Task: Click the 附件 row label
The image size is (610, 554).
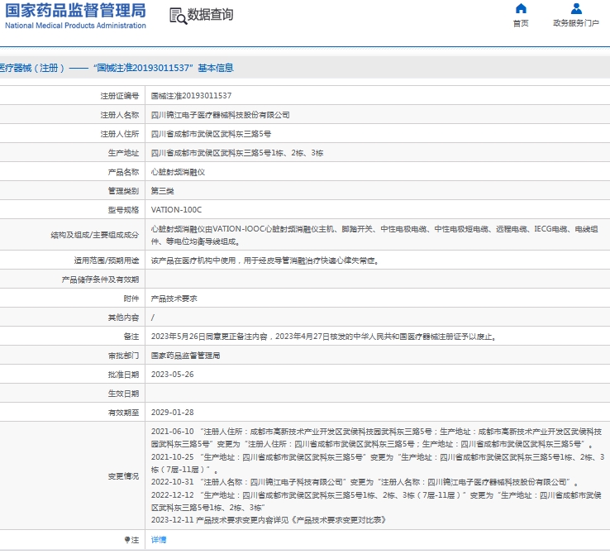Action: click(131, 298)
